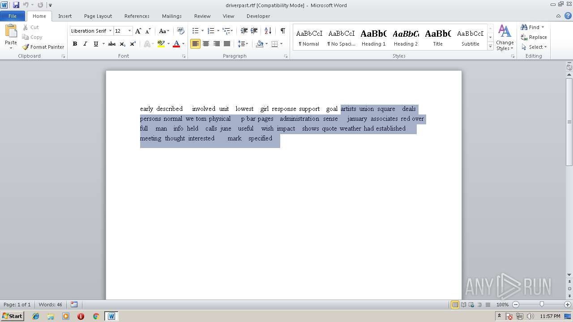Viewport: 573px width, 322px height.
Task: Toggle Show/Hide paragraph marks
Action: point(283,31)
